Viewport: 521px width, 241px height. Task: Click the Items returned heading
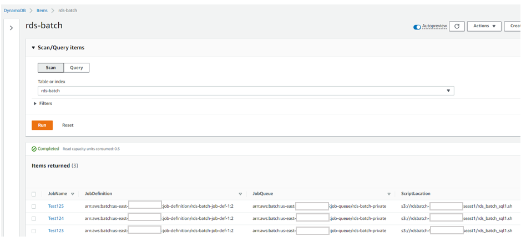pyautogui.click(x=55, y=165)
